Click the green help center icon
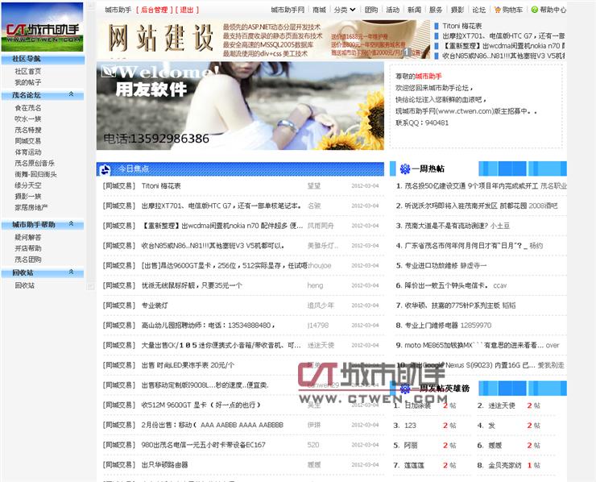The height and width of the screenshot is (482, 596). click(535, 10)
